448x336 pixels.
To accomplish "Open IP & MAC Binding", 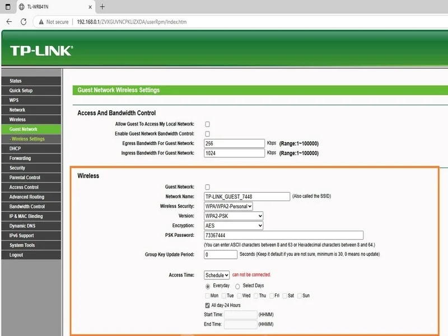I will (x=31, y=216).
